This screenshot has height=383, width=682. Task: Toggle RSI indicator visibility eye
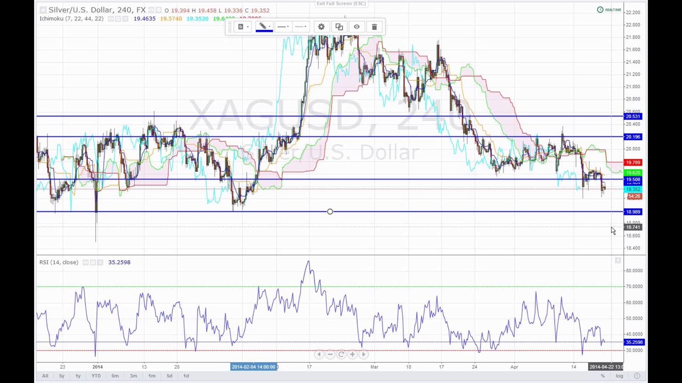point(86,262)
